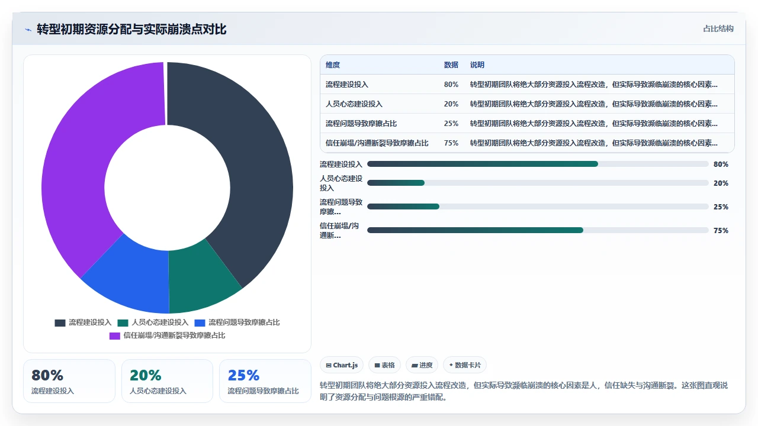Click the blue legend swatch 流程问题导致摩擦占比
The image size is (758, 426).
click(200, 322)
